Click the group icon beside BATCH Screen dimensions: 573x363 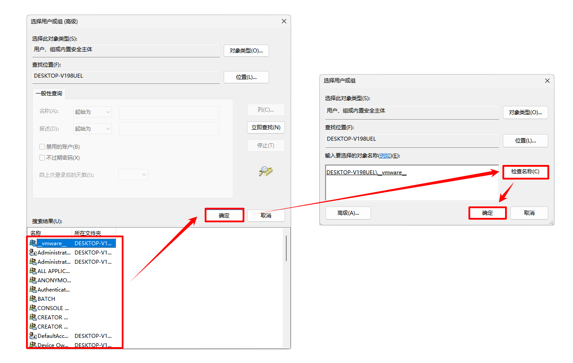click(x=33, y=299)
